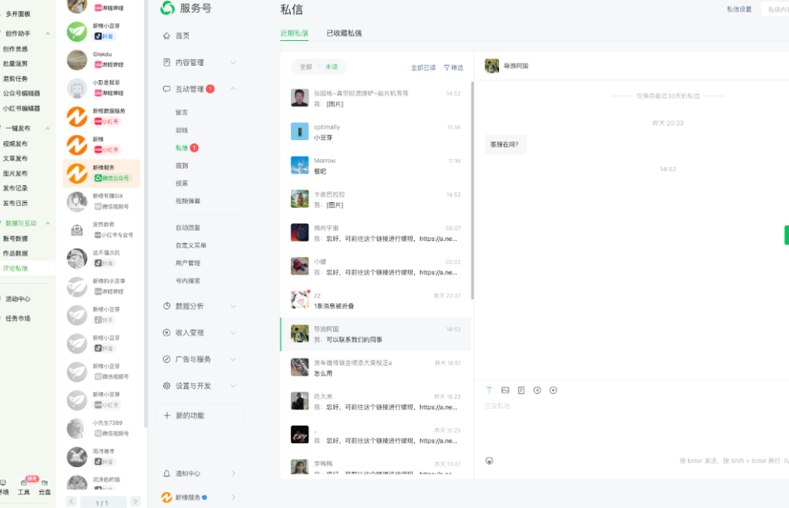The width and height of the screenshot is (789, 508).
Task: Go to previous account list page
Action: pos(72,501)
